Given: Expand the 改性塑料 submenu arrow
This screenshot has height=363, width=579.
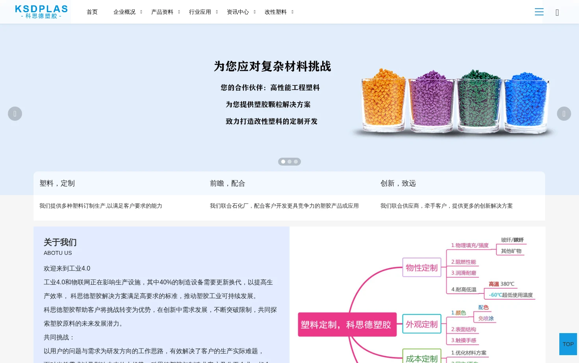Looking at the screenshot, I should (x=292, y=12).
